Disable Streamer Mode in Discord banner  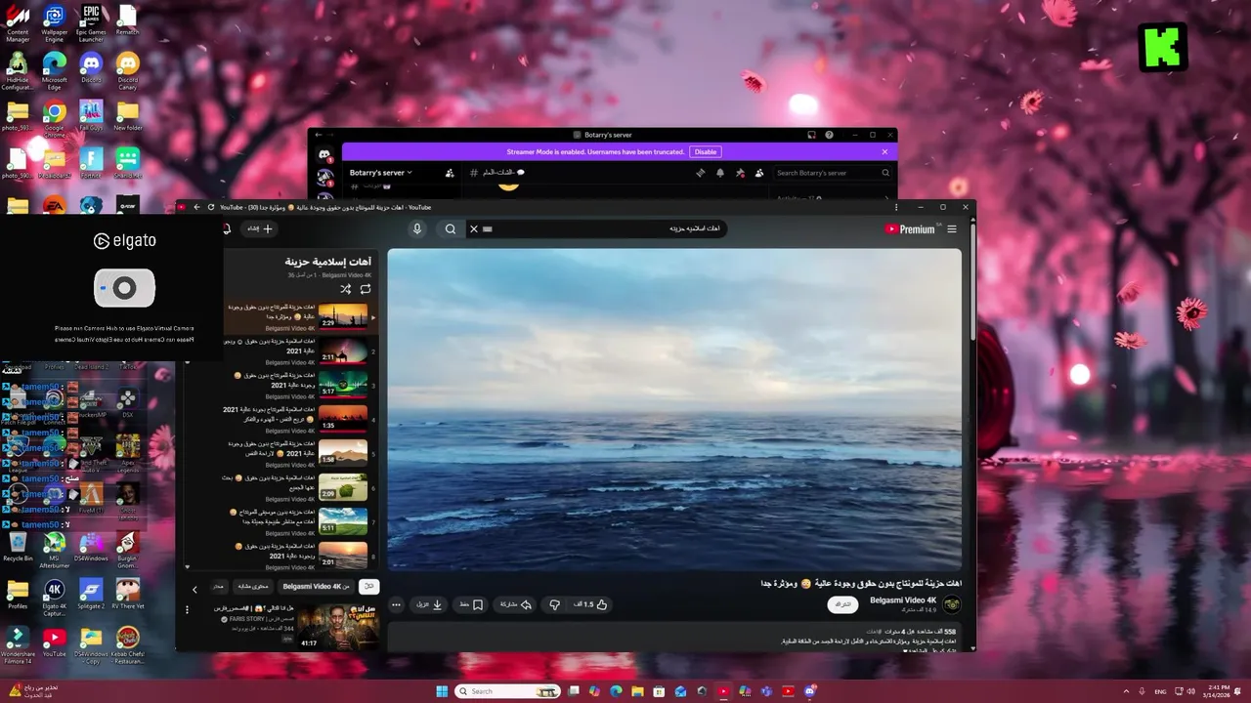(x=706, y=151)
